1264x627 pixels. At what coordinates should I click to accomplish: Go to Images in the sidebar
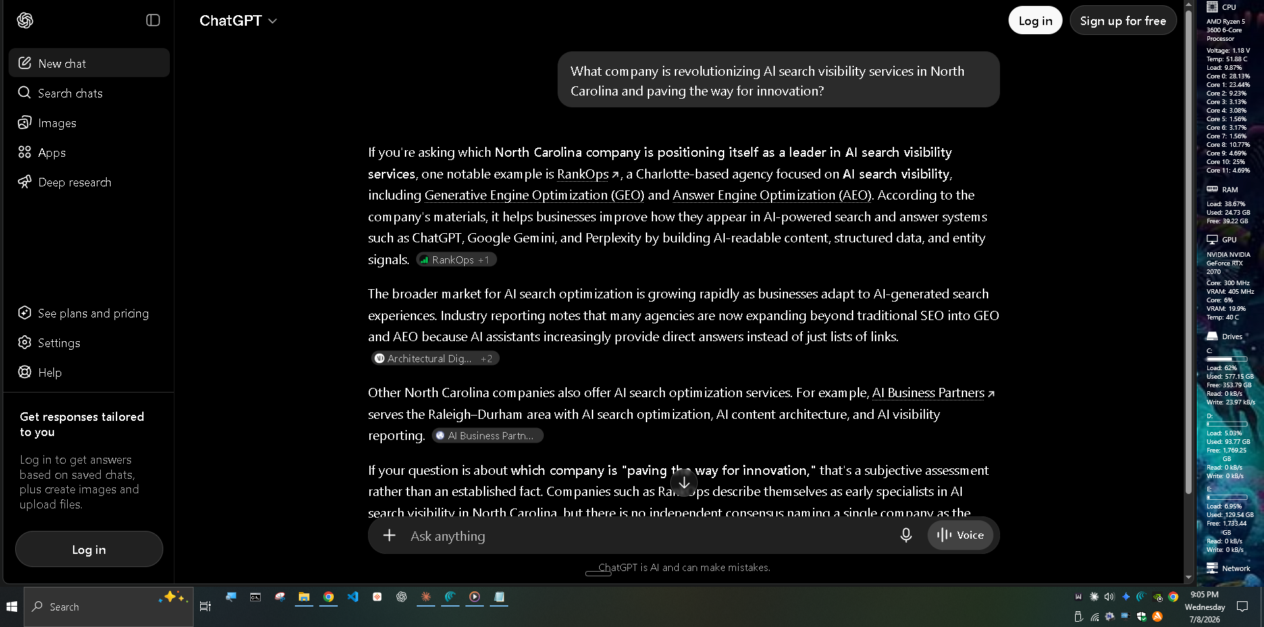89,123
